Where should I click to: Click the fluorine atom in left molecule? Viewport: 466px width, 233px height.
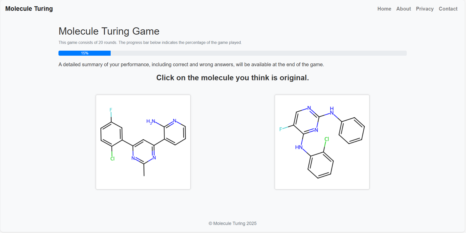(111, 110)
